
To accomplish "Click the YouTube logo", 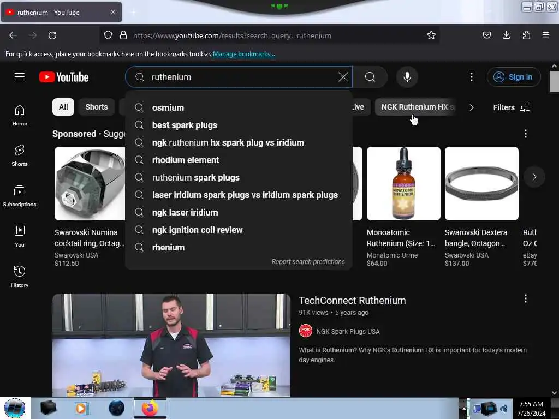I will click(x=64, y=77).
